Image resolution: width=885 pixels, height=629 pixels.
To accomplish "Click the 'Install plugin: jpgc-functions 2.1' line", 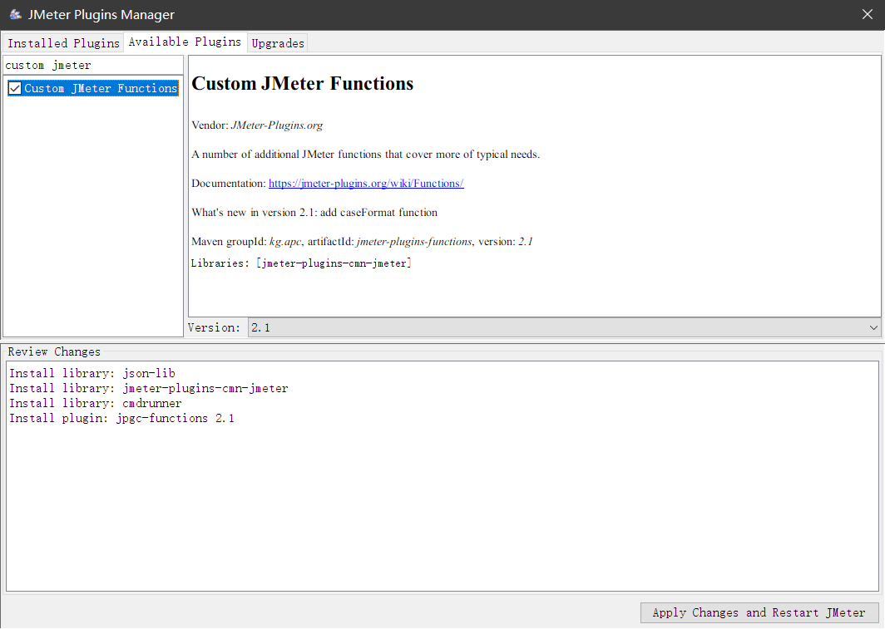I will [122, 418].
